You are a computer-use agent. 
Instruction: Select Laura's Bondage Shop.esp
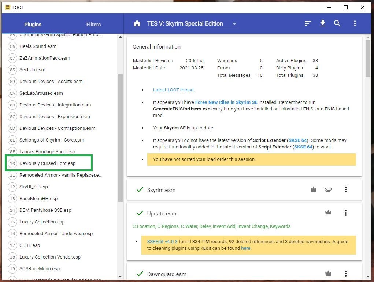(47, 151)
